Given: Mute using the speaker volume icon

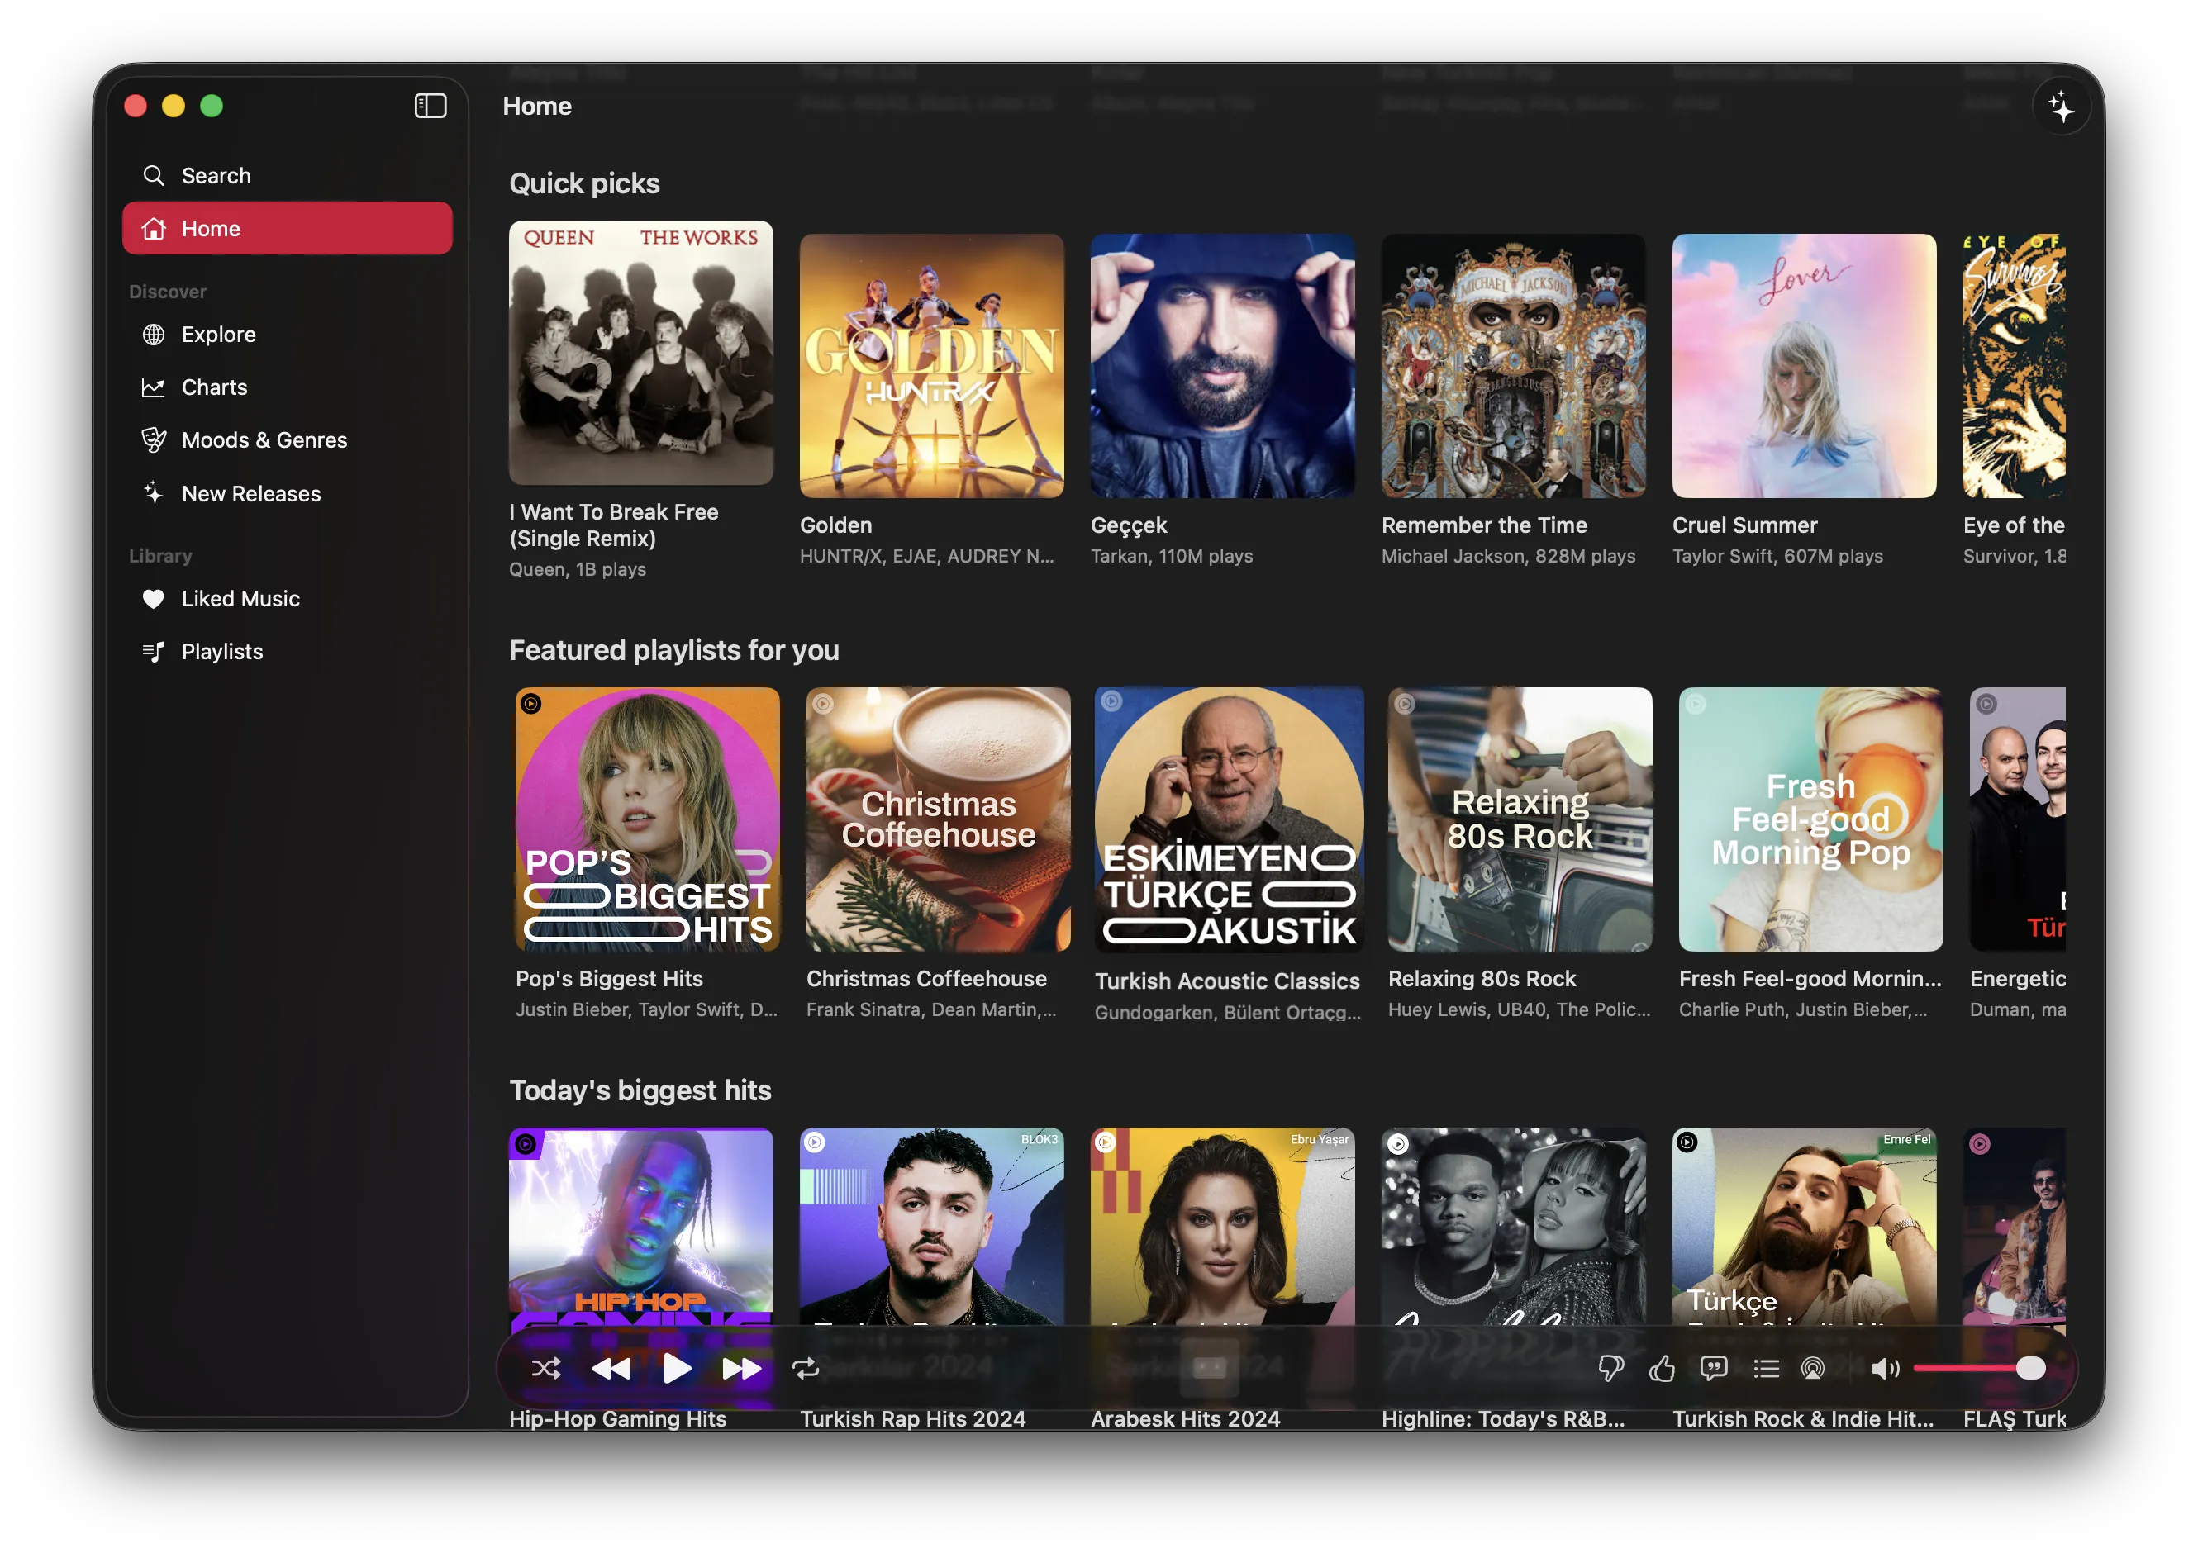Looking at the screenshot, I should (1883, 1368).
